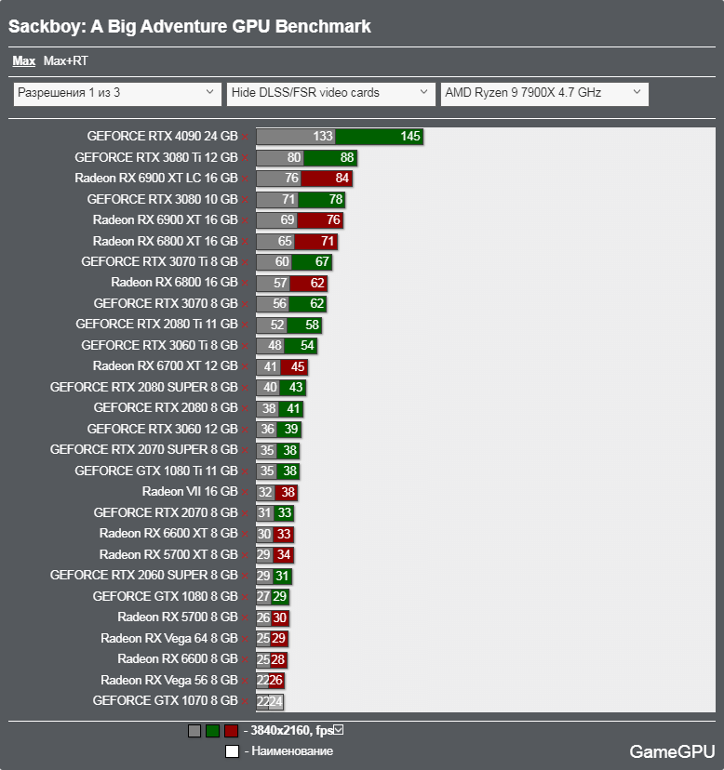
Task: Remove GEFORCE GTX 1080 Ti 11 GB with red x
Action: click(x=245, y=471)
